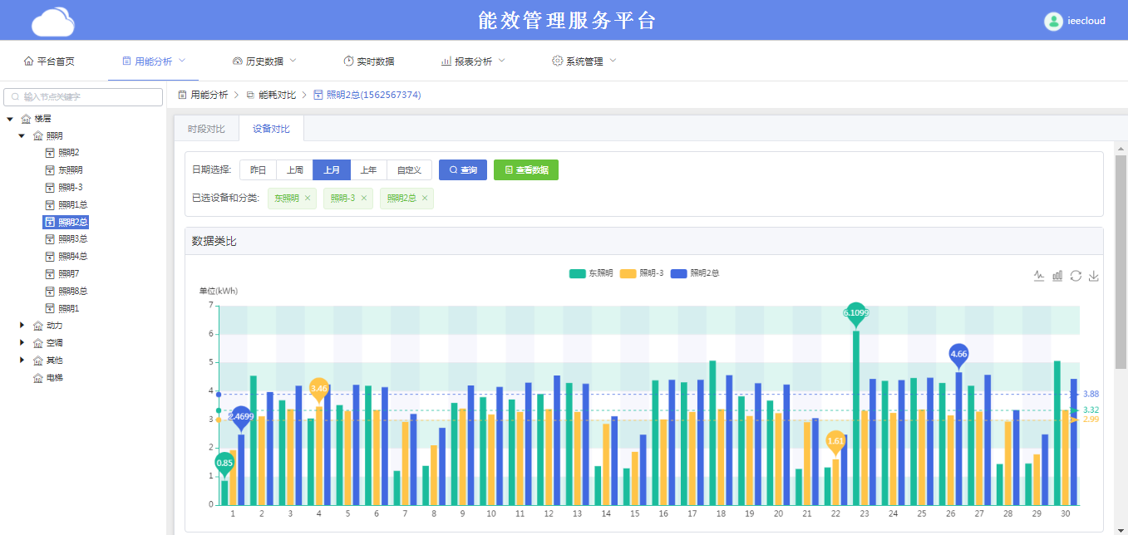Remove the 照明2总 device tag
Screen dimensions: 1128x535
425,198
